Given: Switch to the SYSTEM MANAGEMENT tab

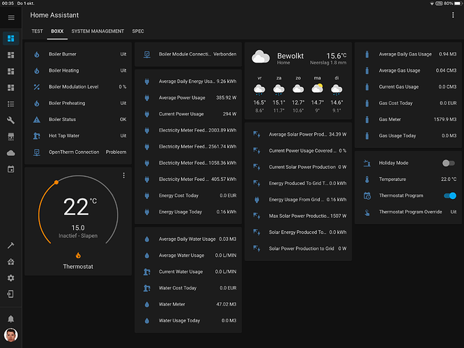Looking at the screenshot, I should coord(98,31).
